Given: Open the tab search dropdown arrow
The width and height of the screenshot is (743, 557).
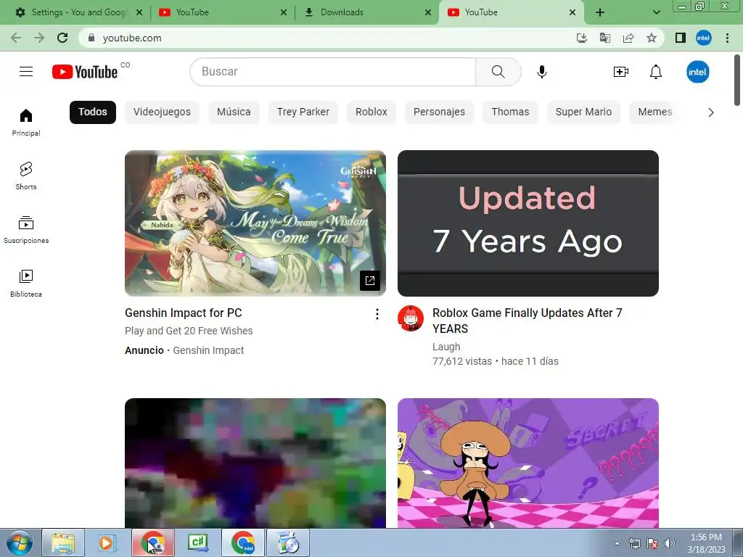Looking at the screenshot, I should (x=656, y=12).
